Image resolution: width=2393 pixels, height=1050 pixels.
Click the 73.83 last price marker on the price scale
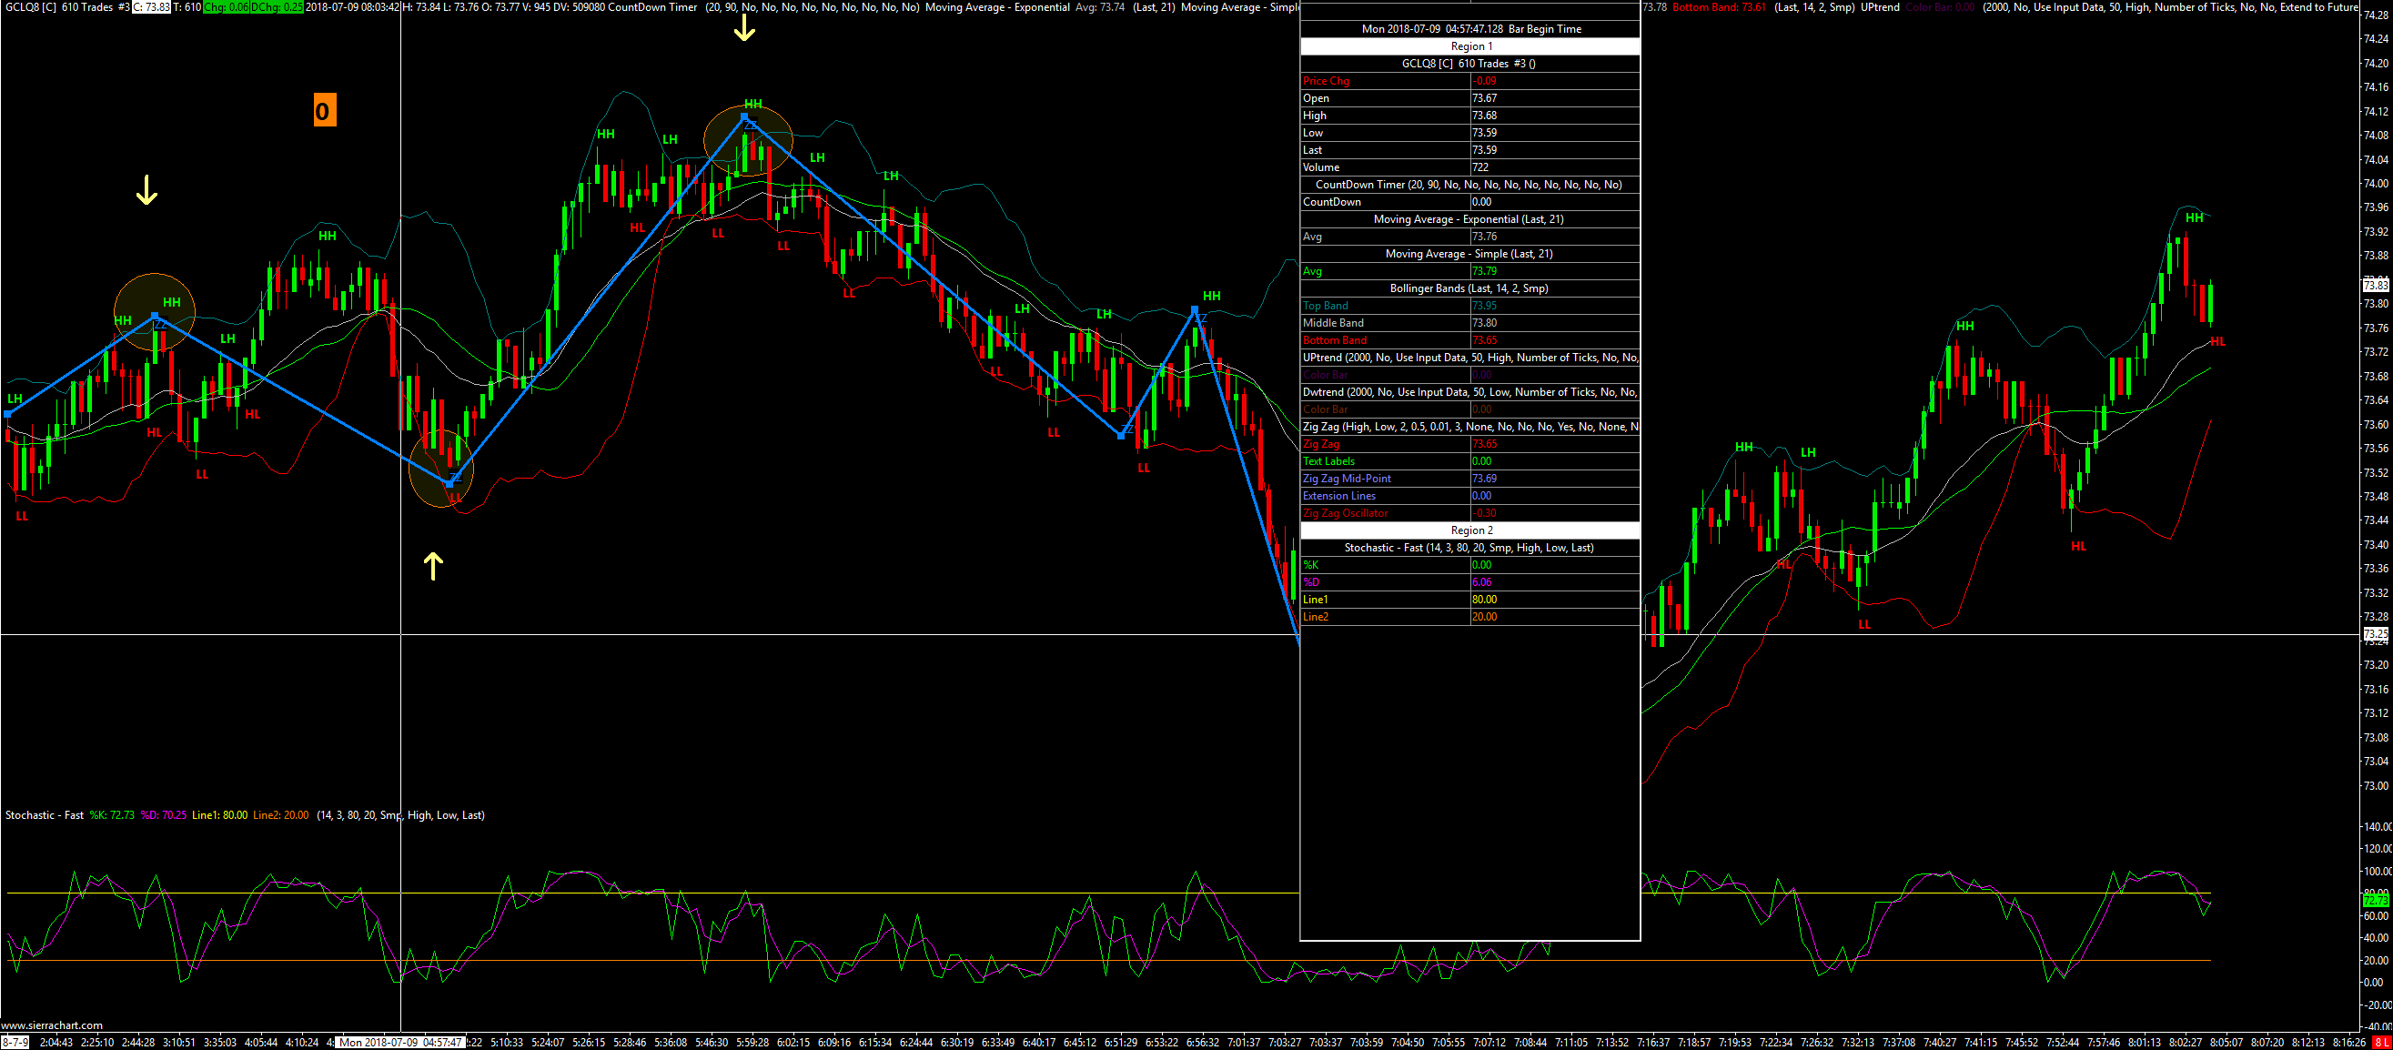[x=2376, y=286]
